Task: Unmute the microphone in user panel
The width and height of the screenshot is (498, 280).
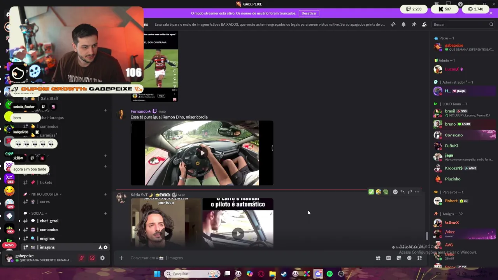Action: click(82, 258)
